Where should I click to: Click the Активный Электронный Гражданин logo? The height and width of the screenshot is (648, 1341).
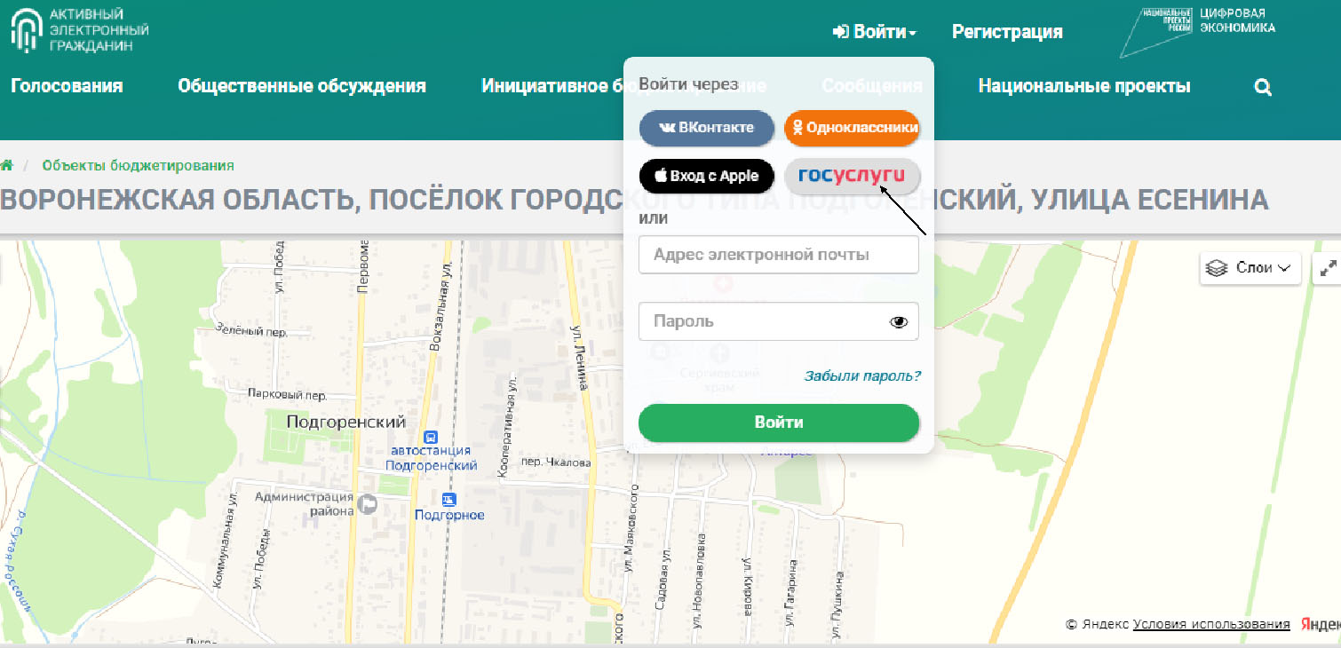tap(79, 29)
